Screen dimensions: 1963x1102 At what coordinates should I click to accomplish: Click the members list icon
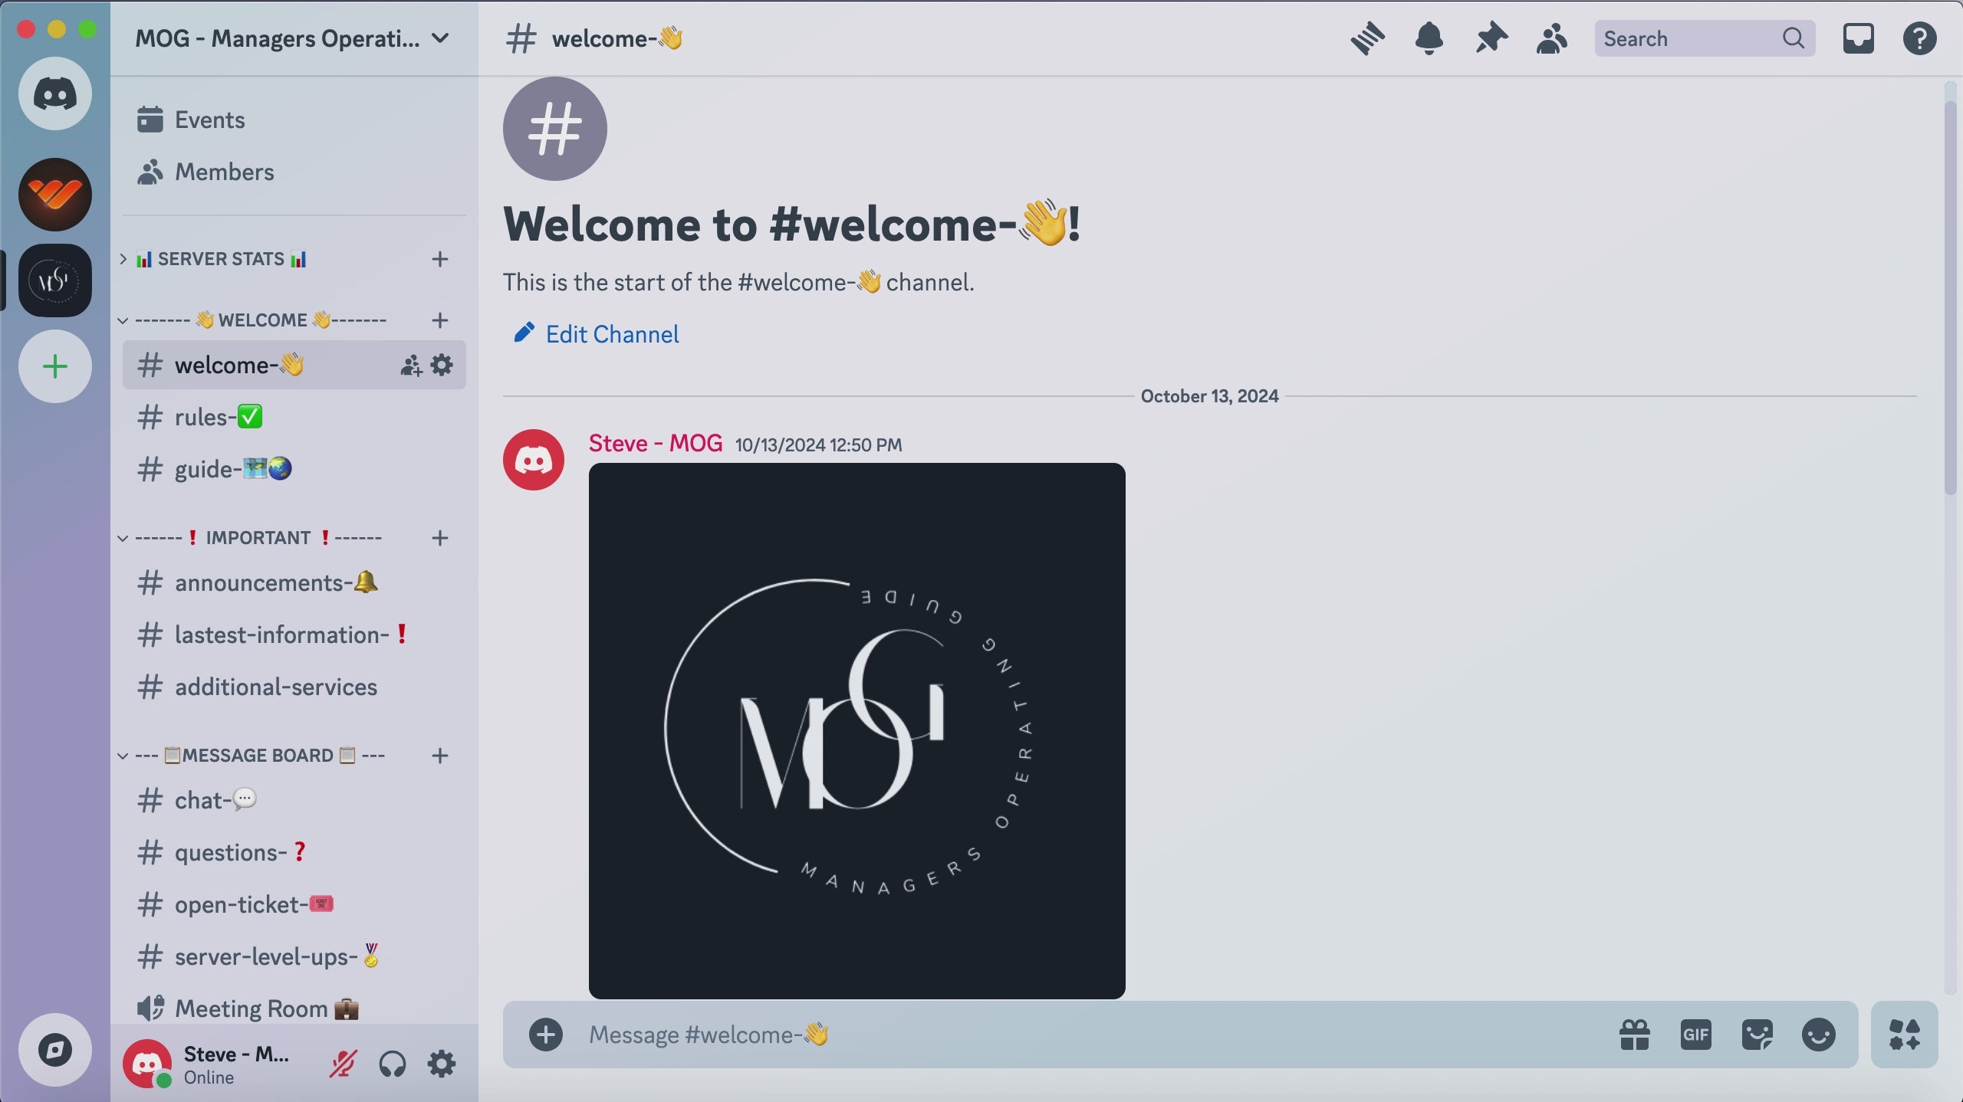(1552, 38)
